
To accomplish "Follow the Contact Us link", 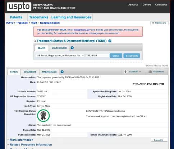I will tap(161, 5).
